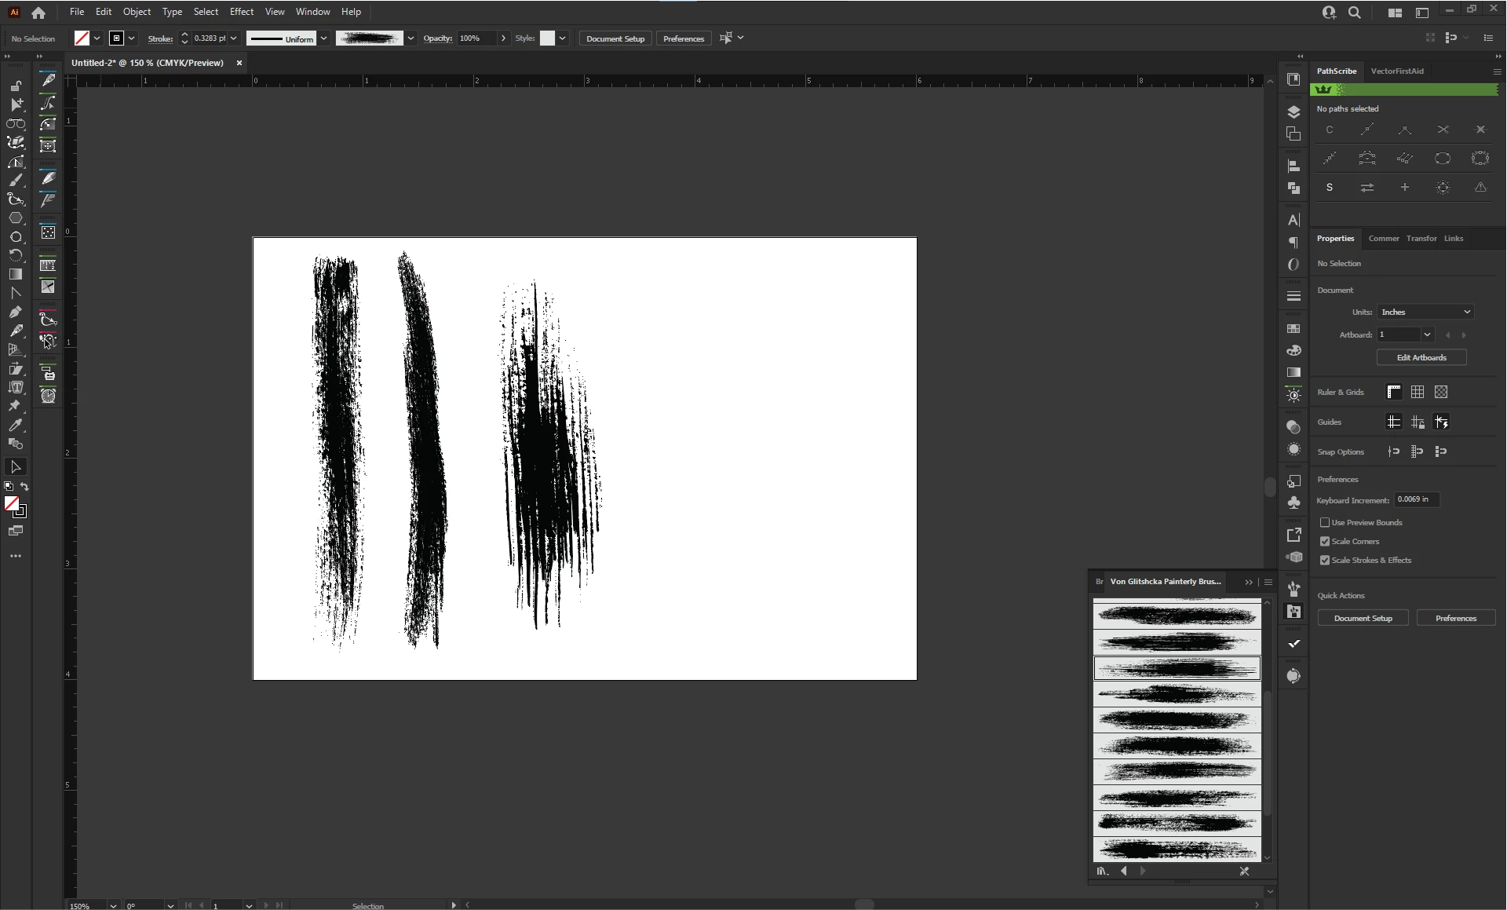Click the Rotate tool icon
Image resolution: width=1507 pixels, height=910 pixels.
coord(16,255)
